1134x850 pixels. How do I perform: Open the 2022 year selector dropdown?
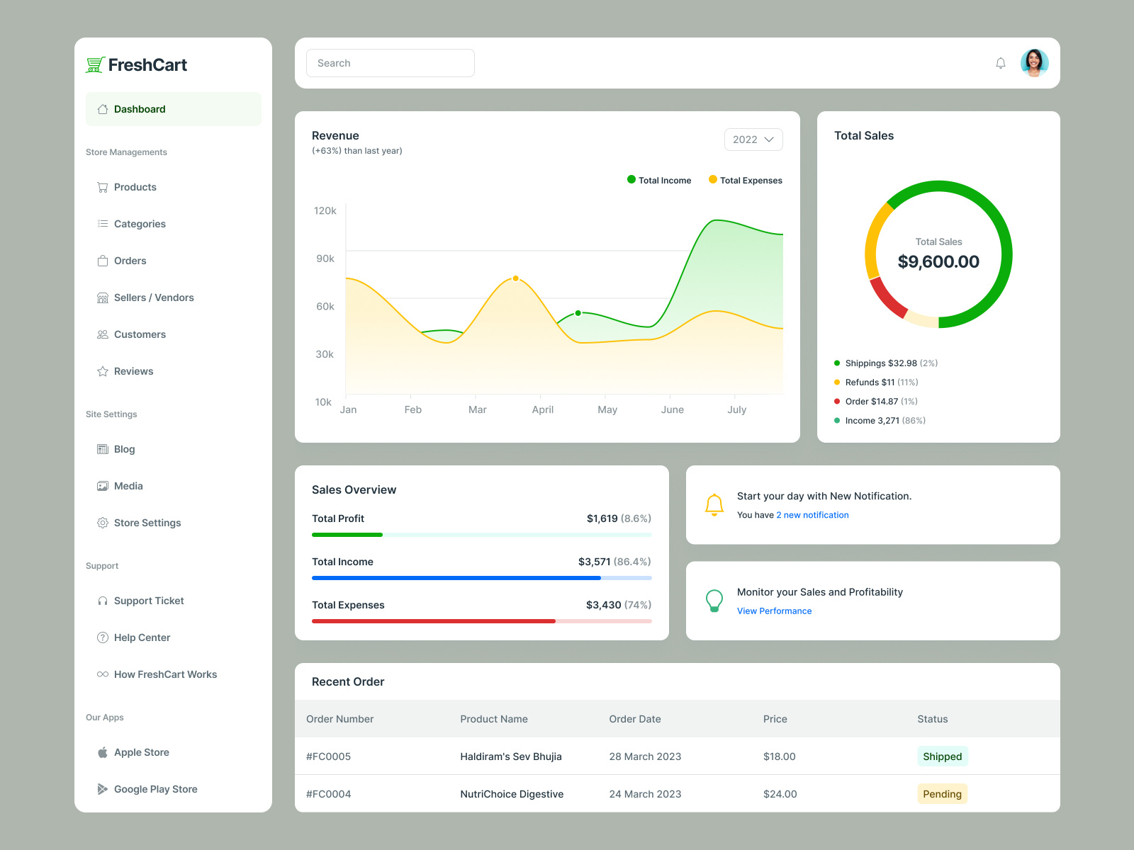coord(753,140)
